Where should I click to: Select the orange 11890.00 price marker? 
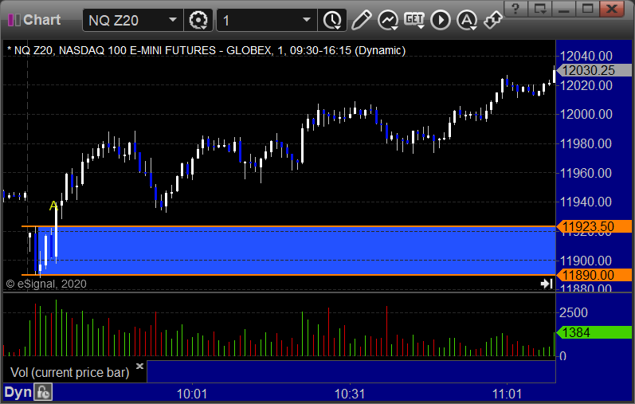[594, 275]
